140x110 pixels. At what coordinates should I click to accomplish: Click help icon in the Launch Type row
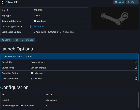pyautogui.click(x=136, y=68)
